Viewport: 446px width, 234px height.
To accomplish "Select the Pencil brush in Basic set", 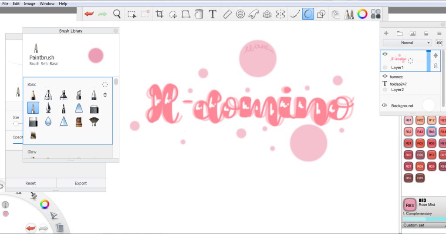I will click(x=33, y=95).
